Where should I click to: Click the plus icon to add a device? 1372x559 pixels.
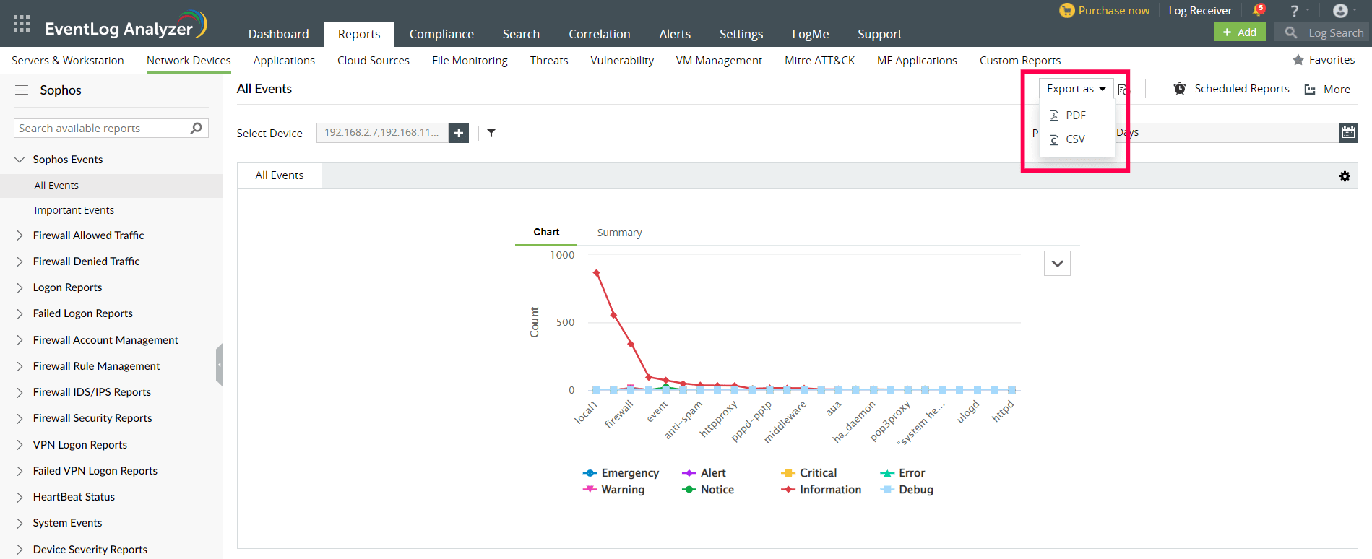click(459, 133)
